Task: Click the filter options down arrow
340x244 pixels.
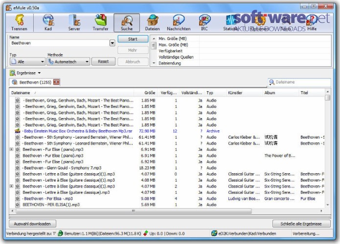Action: (x=154, y=63)
